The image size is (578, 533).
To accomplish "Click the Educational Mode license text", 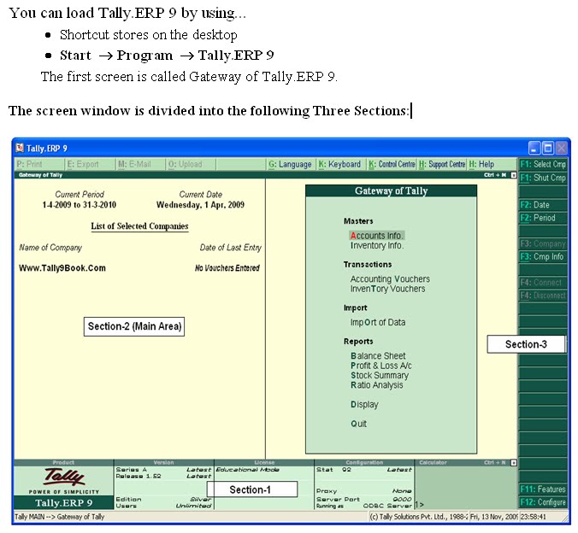I will point(247,470).
